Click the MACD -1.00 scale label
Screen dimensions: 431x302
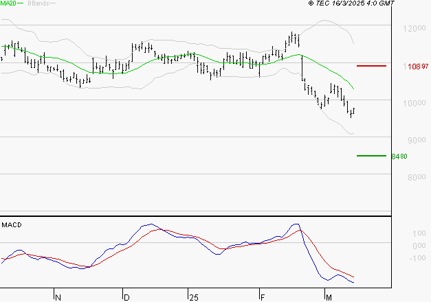point(417,258)
